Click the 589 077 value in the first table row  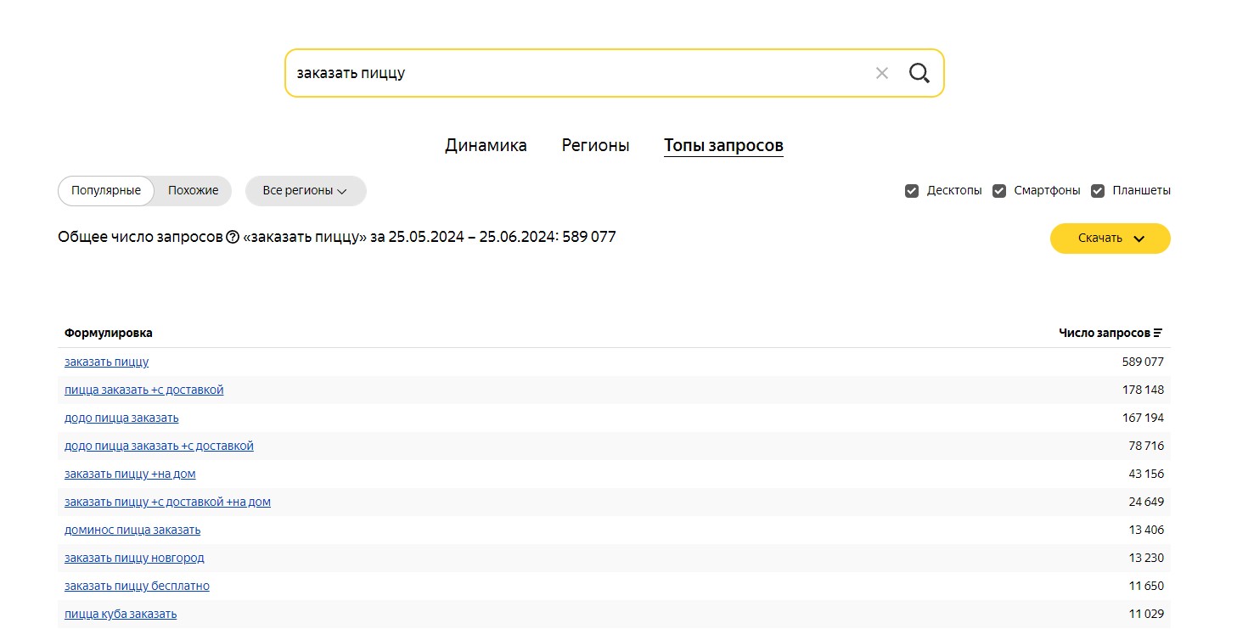pos(1143,362)
